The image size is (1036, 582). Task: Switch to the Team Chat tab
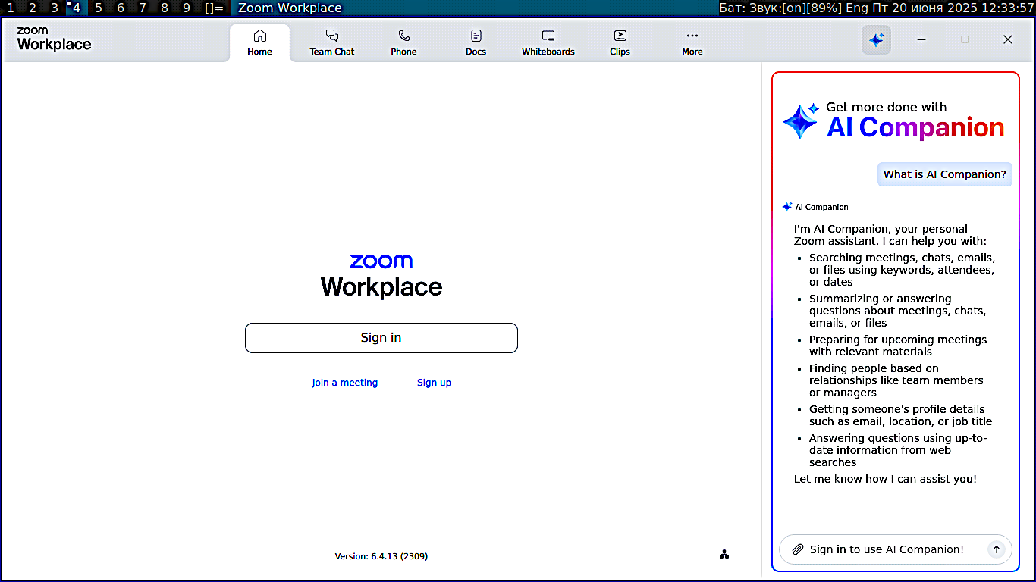[x=331, y=43]
